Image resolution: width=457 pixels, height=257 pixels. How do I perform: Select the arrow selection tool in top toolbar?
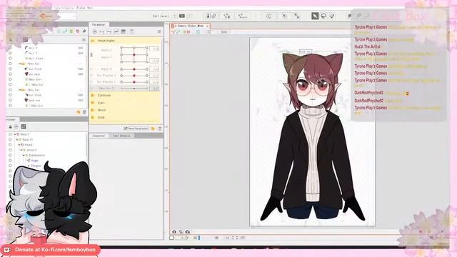(x=315, y=16)
